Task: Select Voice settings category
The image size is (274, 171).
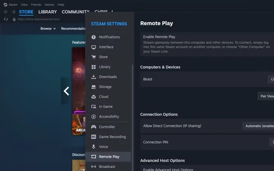Action: point(109,147)
